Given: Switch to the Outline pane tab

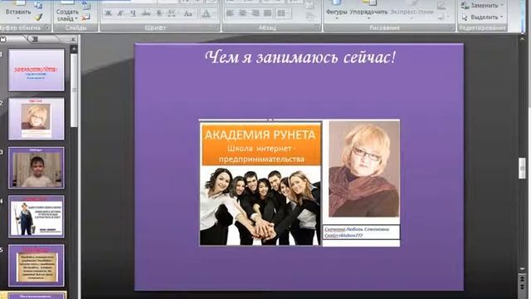Looking at the screenshot, I should click(x=35, y=39).
